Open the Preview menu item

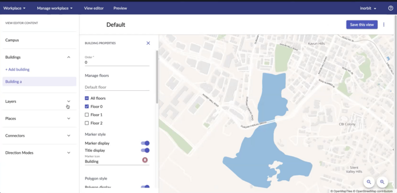[x=120, y=8]
